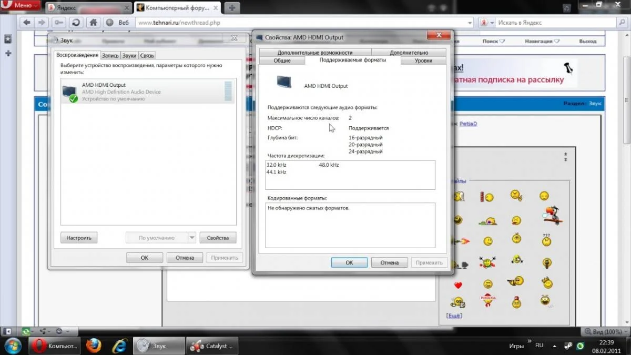This screenshot has width=631, height=355.
Task: Select AMD HDMI Output playback device
Action: point(148,92)
